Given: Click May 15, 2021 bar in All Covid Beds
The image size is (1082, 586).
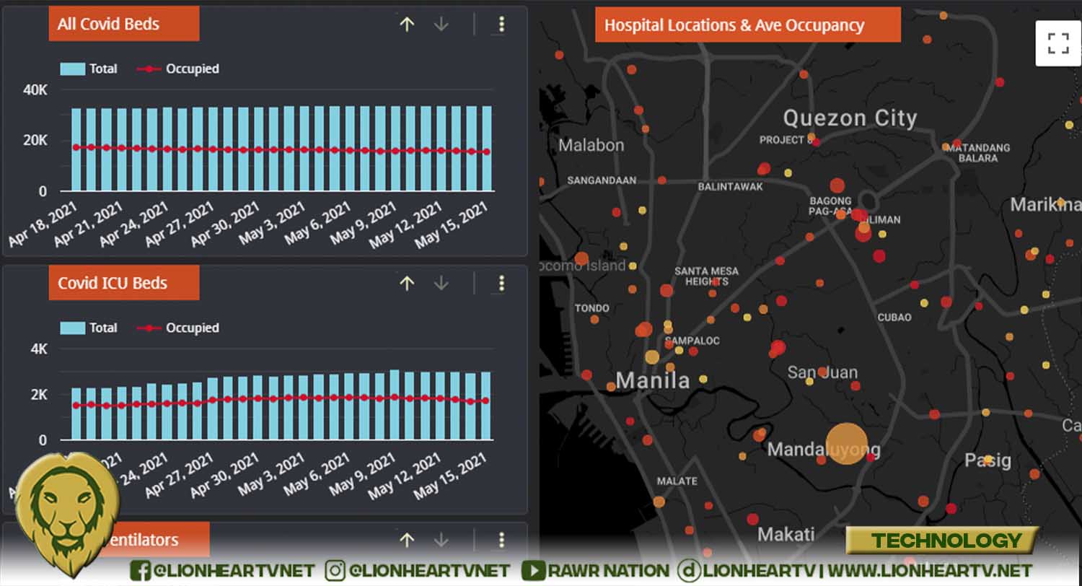Looking at the screenshot, I should 487,149.
